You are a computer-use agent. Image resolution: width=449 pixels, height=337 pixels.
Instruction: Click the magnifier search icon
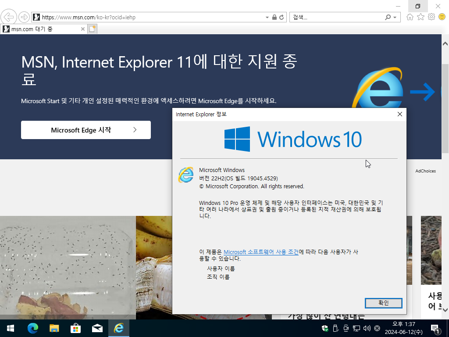(x=388, y=17)
